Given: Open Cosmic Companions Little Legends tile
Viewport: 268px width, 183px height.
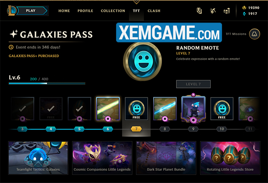Looking at the screenshot, I should click(102, 158).
